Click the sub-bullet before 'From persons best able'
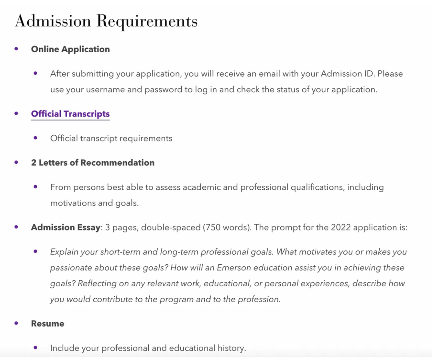 [x=35, y=187]
